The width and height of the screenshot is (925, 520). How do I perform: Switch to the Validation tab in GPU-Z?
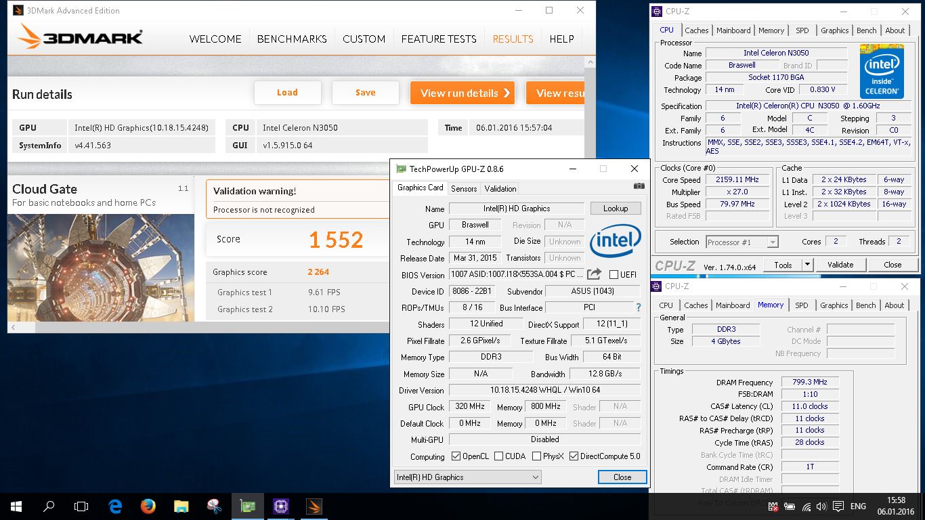click(500, 188)
